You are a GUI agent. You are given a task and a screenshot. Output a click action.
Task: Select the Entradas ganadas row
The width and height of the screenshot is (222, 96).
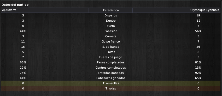[111, 73]
